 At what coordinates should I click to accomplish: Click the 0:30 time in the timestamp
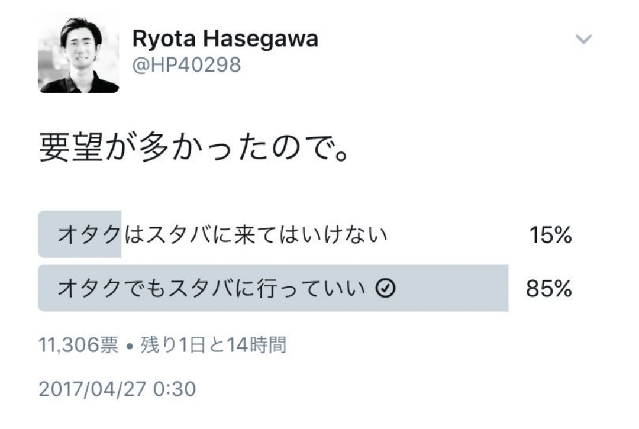click(x=174, y=389)
